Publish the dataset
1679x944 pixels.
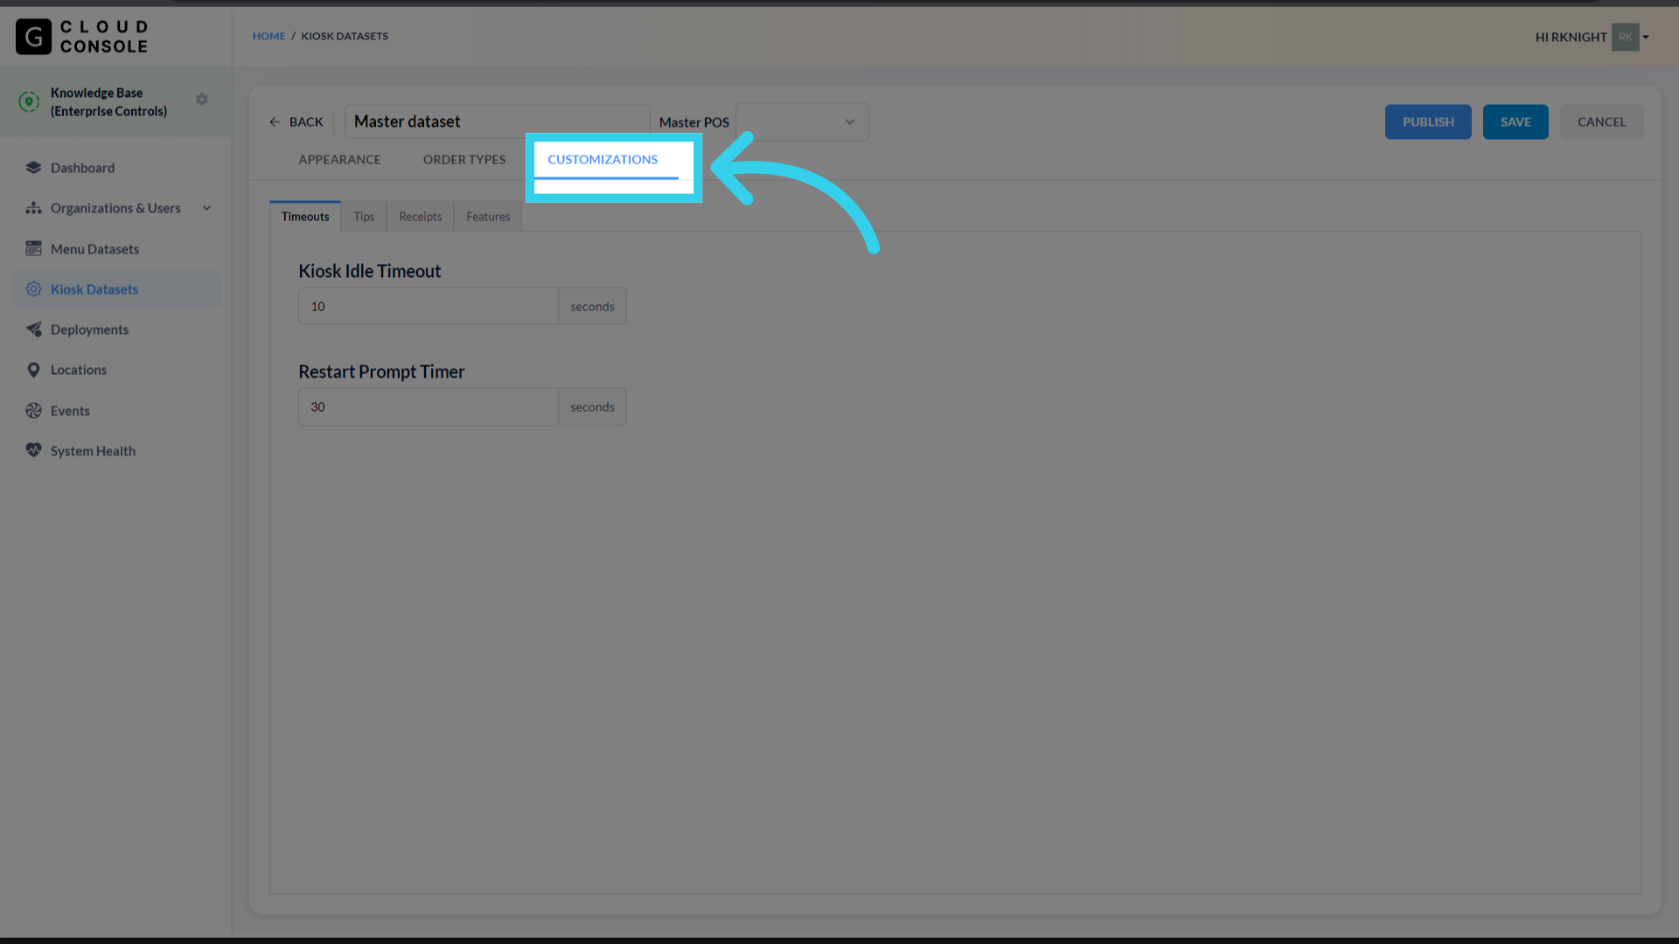coord(1428,121)
